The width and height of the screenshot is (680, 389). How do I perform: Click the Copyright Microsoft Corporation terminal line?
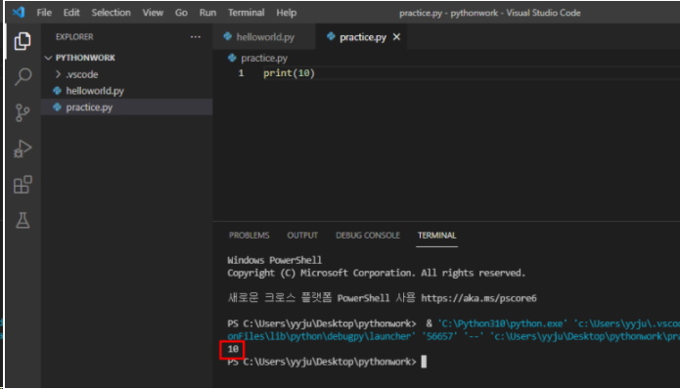[x=377, y=273]
